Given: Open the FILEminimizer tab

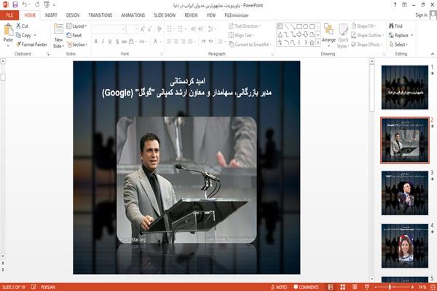Looking at the screenshot, I should tap(237, 15).
